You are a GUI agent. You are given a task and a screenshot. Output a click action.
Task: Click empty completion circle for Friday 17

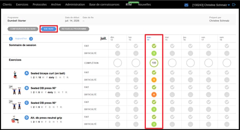point(208,63)
